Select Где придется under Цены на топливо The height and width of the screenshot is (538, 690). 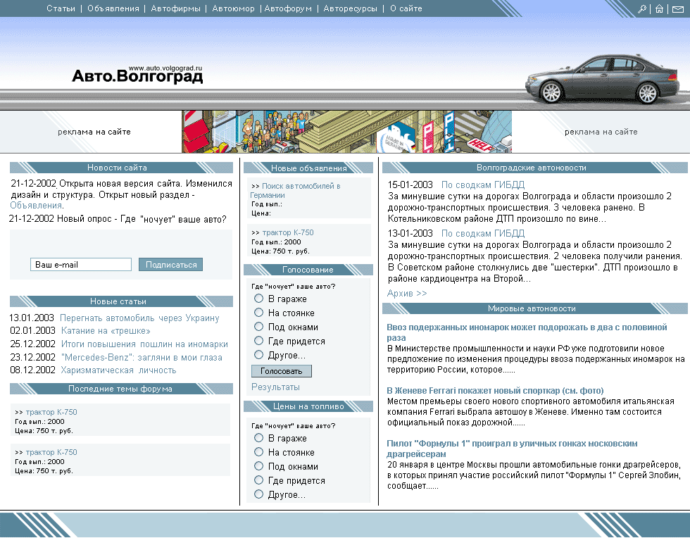259,480
